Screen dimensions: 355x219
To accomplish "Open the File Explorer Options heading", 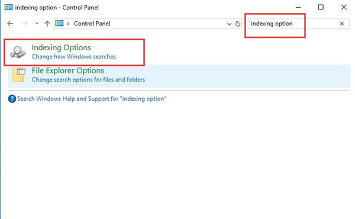I will 67,71.
